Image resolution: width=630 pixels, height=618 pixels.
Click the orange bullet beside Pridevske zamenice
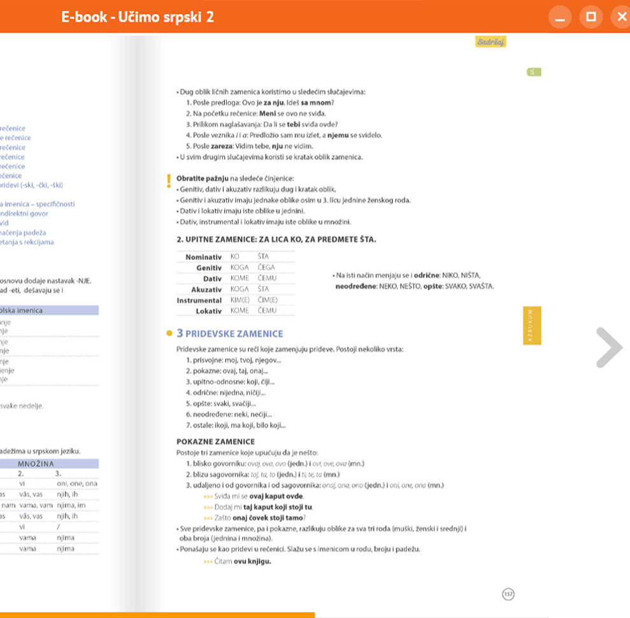tap(169, 333)
